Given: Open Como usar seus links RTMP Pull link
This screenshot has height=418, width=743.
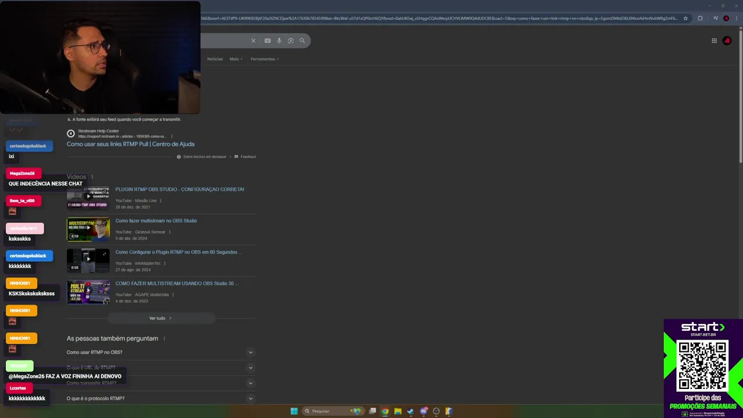Looking at the screenshot, I should click(x=131, y=144).
